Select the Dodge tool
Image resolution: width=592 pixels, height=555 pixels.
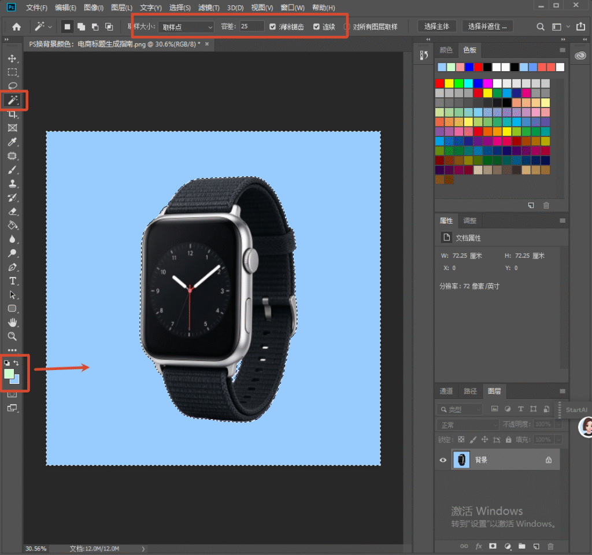[13, 253]
